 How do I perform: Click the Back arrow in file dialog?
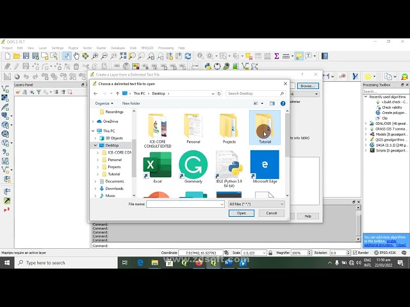(95, 93)
